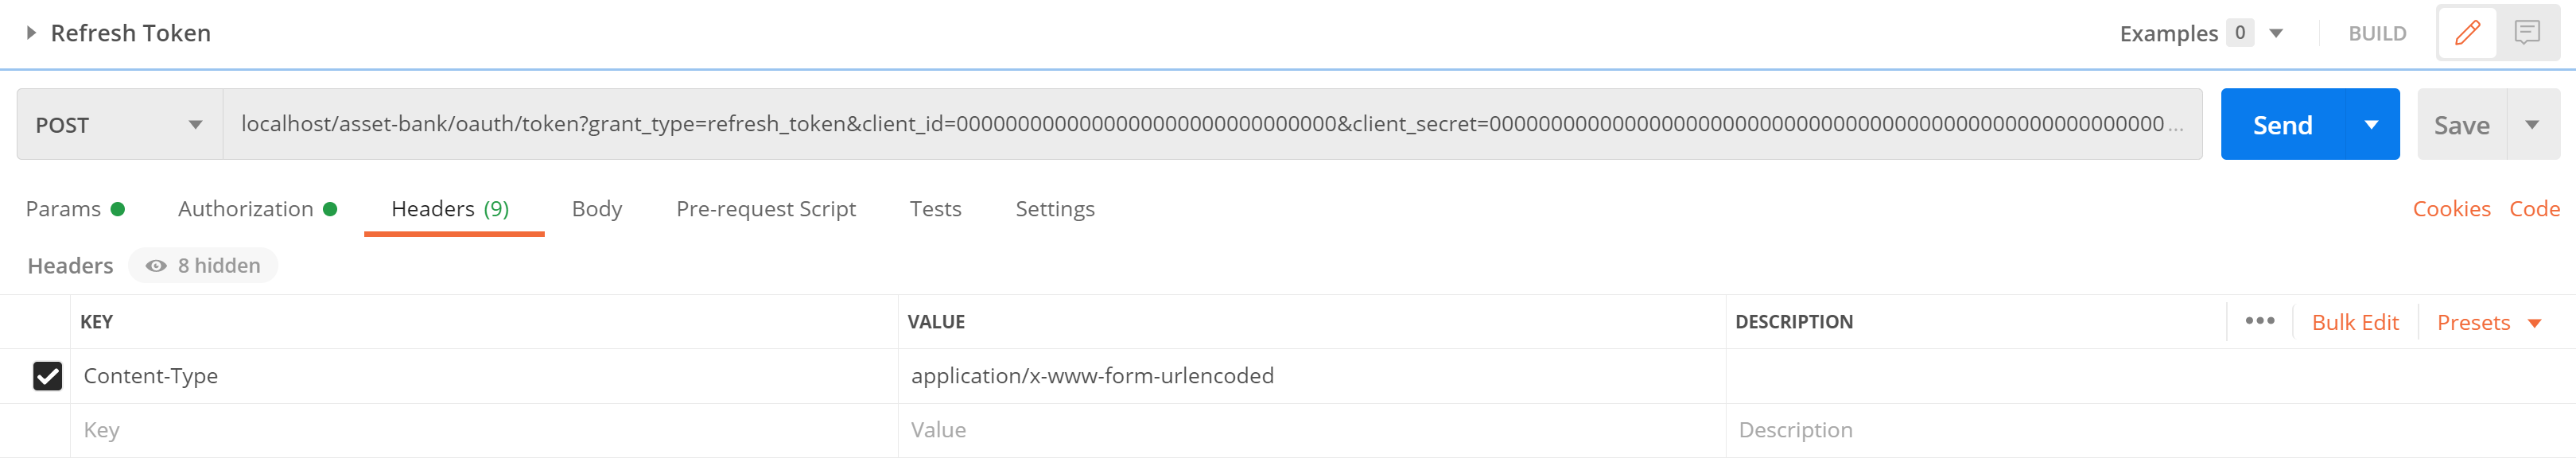Click the pencil edit icon
Image resolution: width=2576 pixels, height=458 pixels.
point(2466,33)
